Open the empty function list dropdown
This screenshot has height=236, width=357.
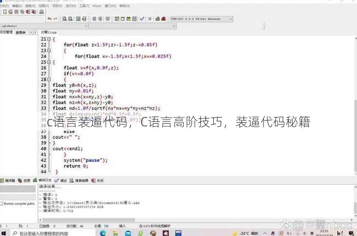coord(133,26)
